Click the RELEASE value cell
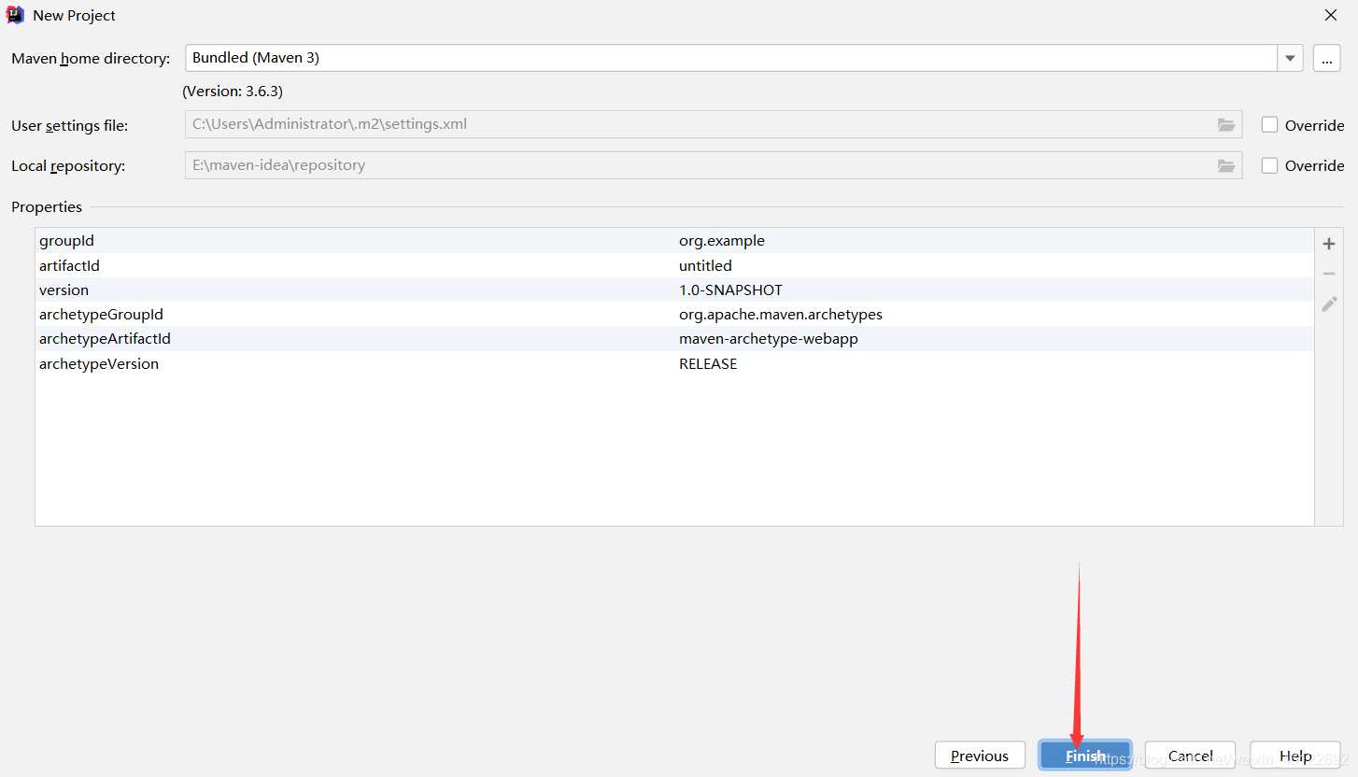This screenshot has width=1358, height=777. [708, 363]
